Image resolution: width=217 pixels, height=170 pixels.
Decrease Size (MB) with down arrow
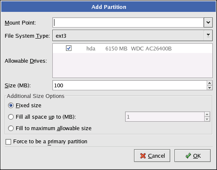(x=210, y=88)
